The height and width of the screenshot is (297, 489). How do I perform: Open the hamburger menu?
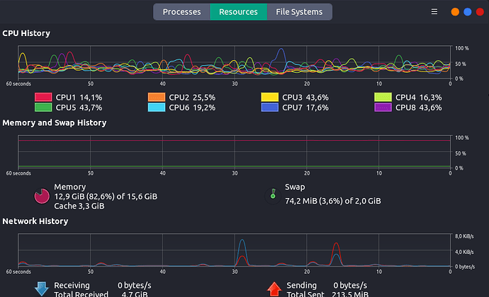434,12
